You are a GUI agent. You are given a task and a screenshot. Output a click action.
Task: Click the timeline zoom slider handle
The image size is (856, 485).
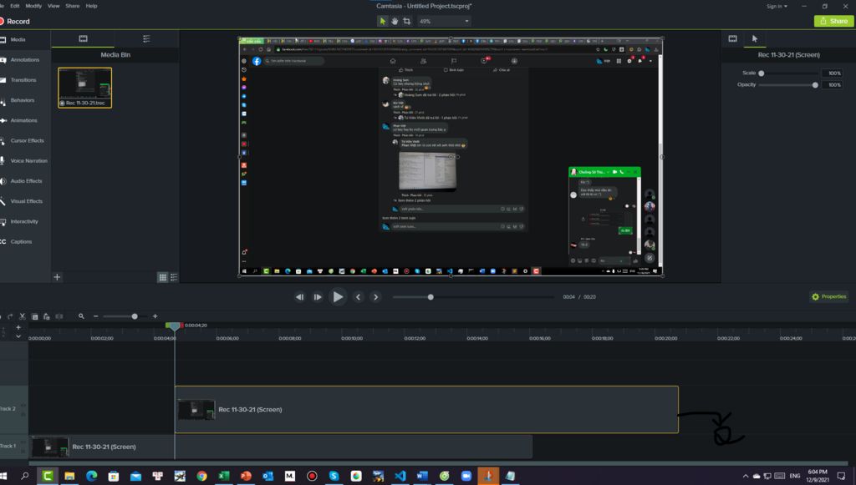click(x=135, y=316)
